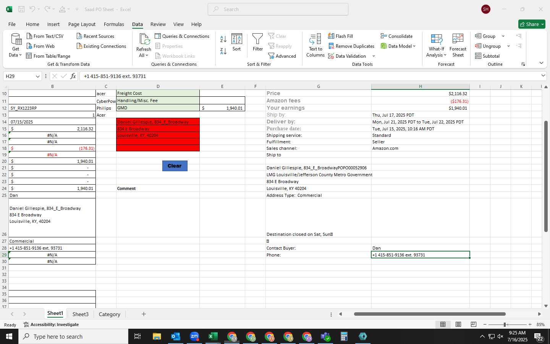Select the cell containing Amazon.com
Screen dimensions: 550x344
(x=420, y=148)
